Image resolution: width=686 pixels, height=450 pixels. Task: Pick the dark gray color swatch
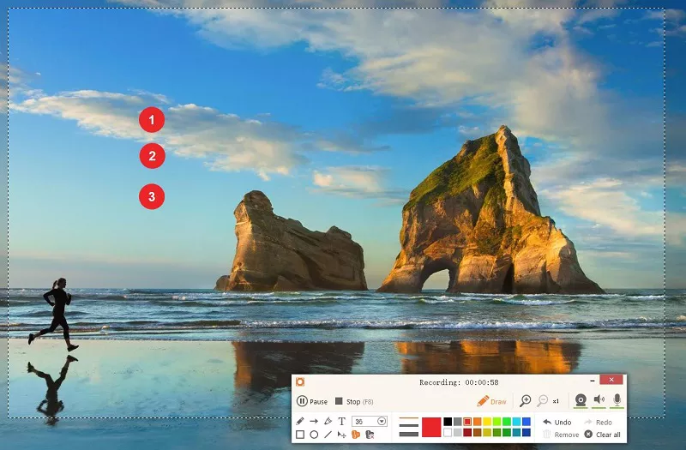click(458, 422)
